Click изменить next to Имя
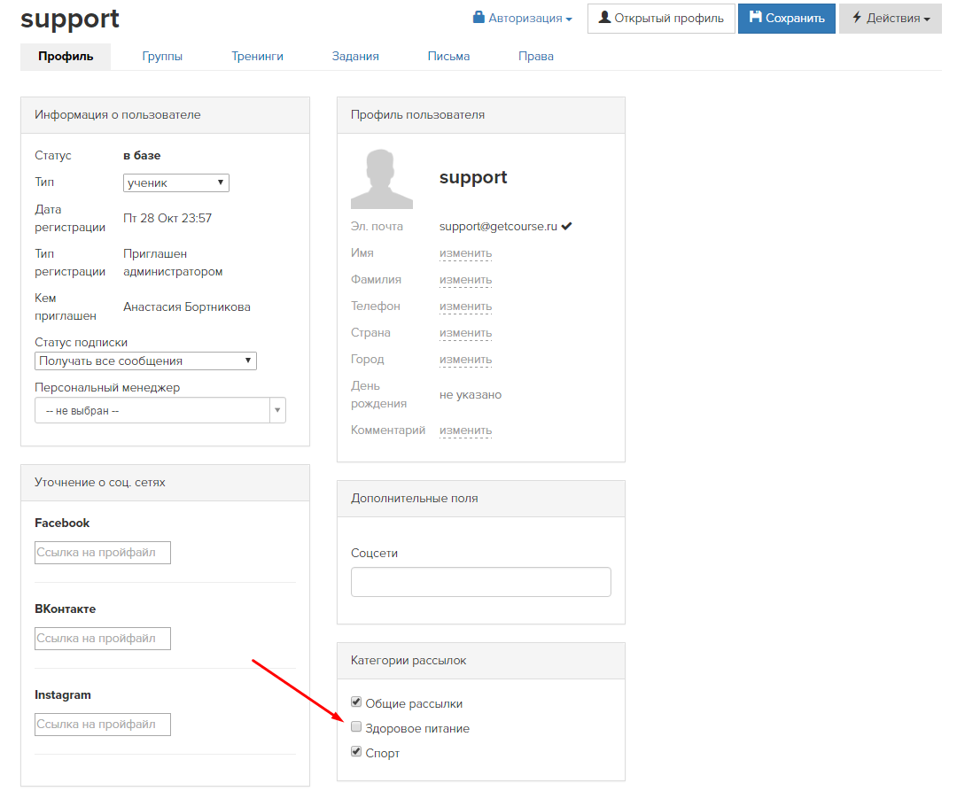 point(466,253)
